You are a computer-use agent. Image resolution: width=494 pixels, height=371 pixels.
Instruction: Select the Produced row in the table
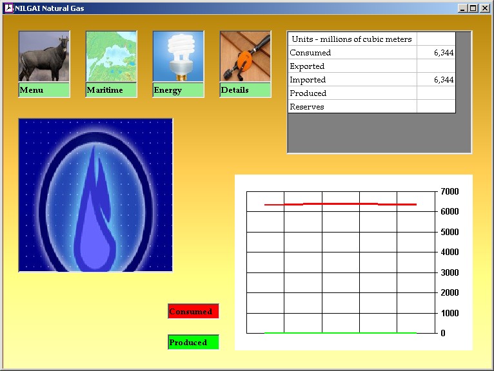[x=352, y=93]
